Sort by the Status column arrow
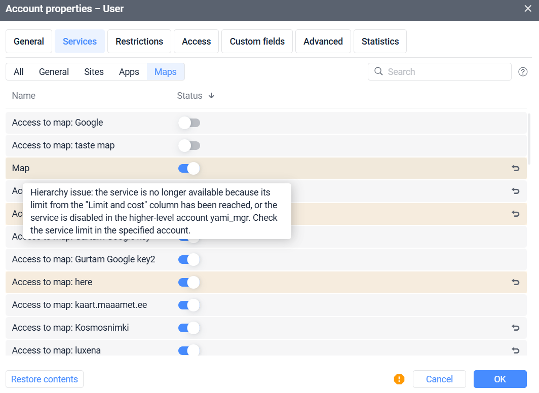The image size is (539, 393). pos(211,96)
